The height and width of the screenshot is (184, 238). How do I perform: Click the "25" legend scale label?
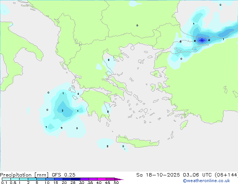(73, 182)
